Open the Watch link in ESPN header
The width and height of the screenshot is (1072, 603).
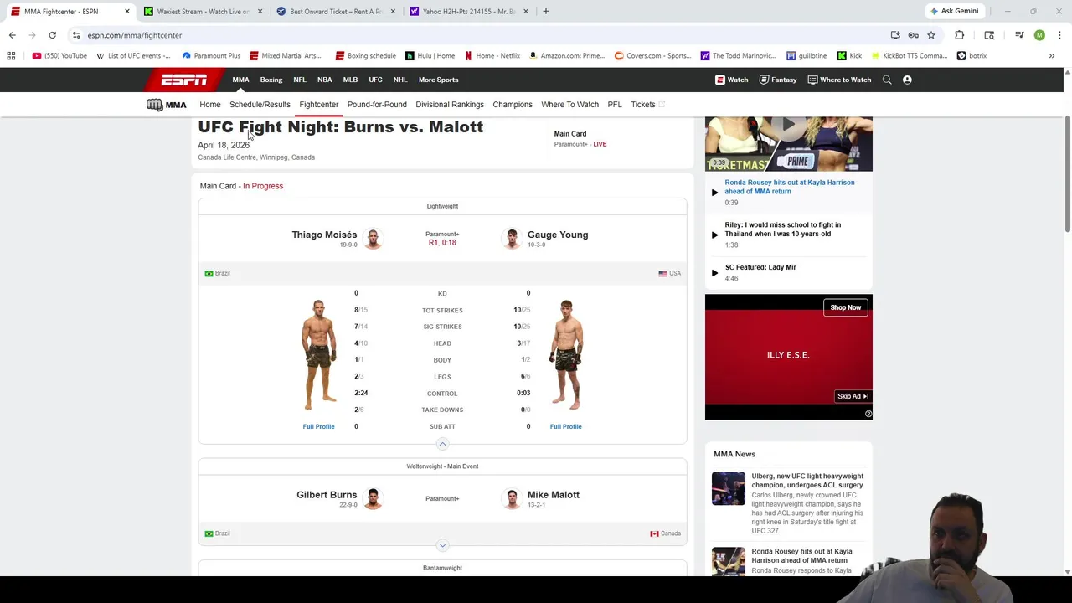tap(731, 80)
